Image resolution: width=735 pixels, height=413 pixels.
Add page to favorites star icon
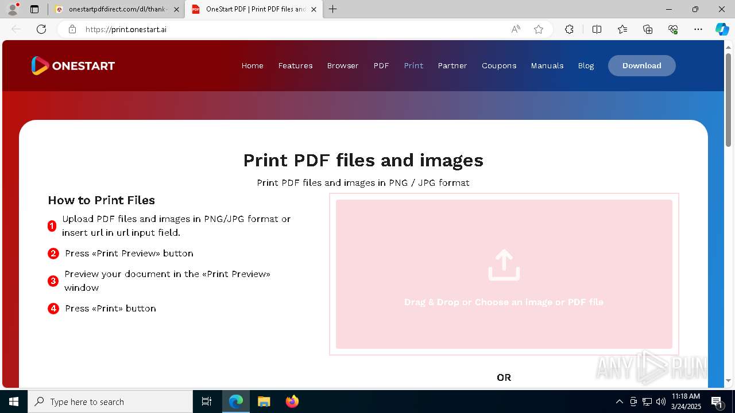[539, 29]
